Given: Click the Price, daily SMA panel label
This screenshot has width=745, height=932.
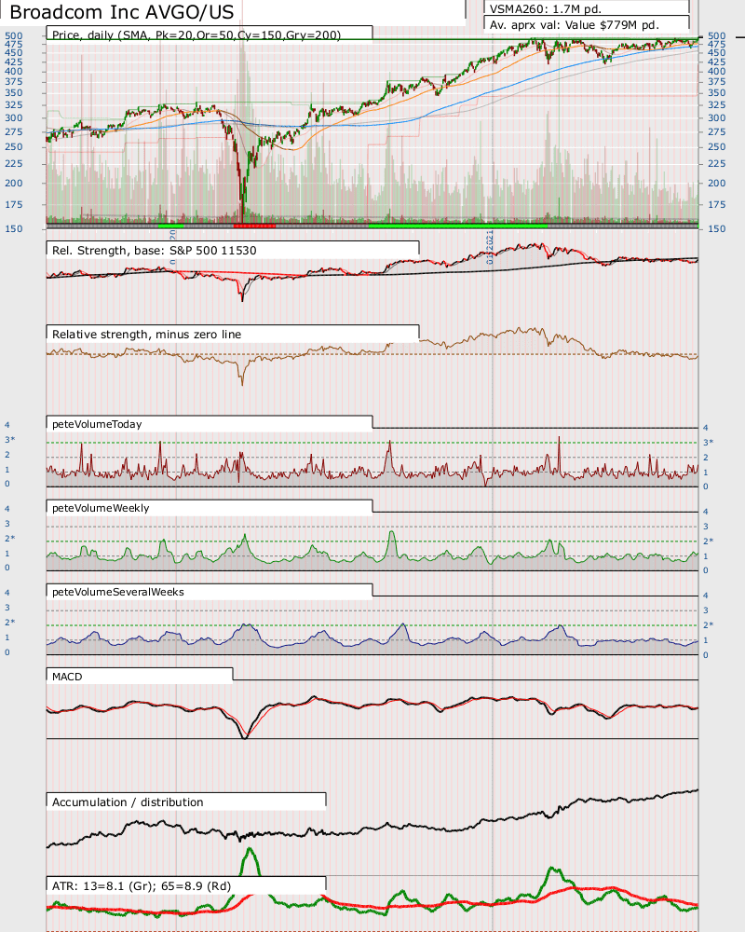Looking at the screenshot, I should [196, 35].
